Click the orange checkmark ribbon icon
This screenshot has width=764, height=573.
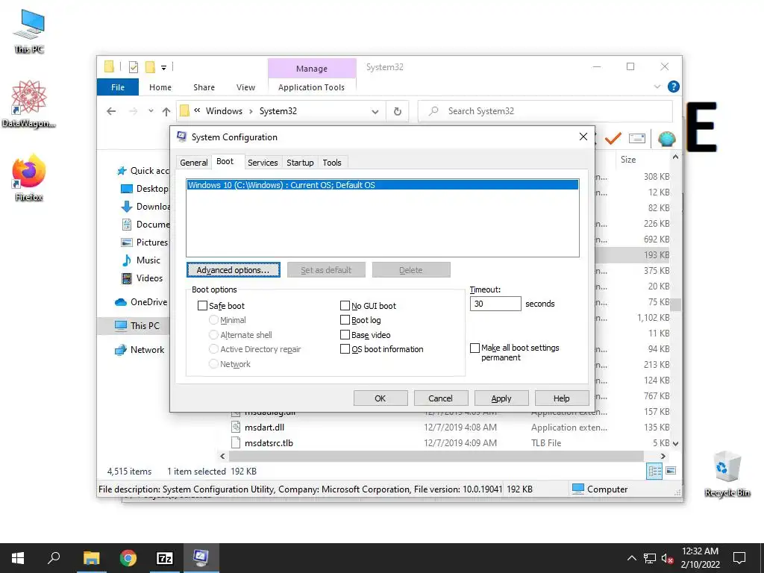(x=613, y=139)
